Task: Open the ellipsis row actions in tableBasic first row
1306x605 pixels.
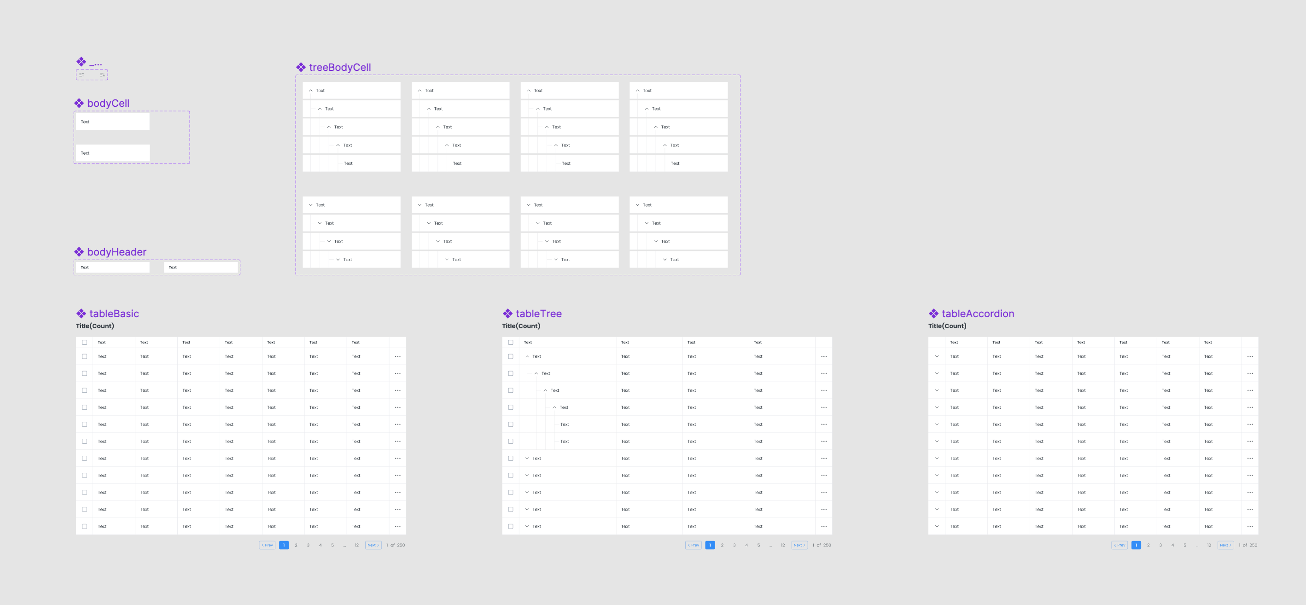Action: pyautogui.click(x=397, y=356)
